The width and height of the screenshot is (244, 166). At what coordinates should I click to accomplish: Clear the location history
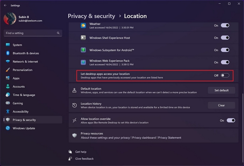pos(222,105)
